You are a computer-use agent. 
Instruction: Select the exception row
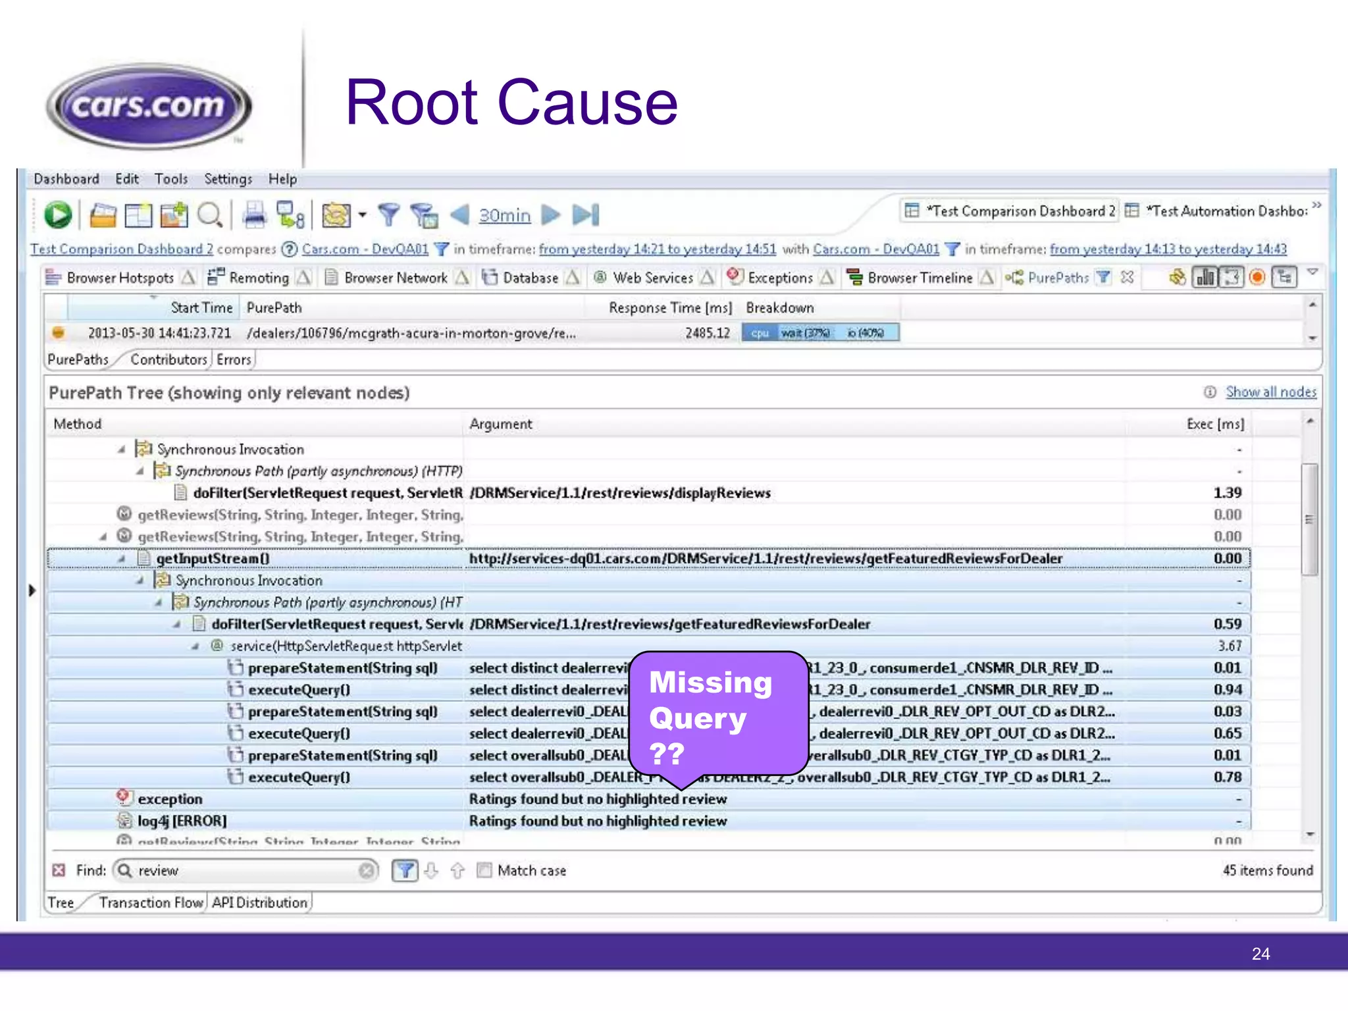[x=648, y=799]
